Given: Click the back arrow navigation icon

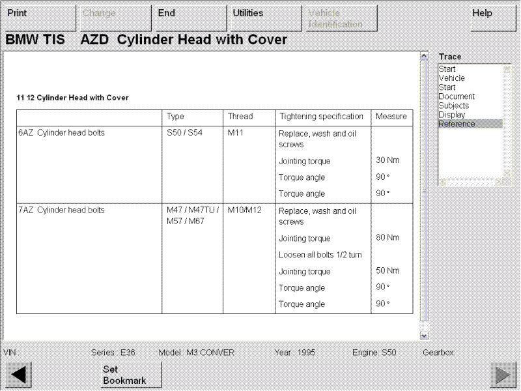Looking at the screenshot, I should [x=18, y=375].
